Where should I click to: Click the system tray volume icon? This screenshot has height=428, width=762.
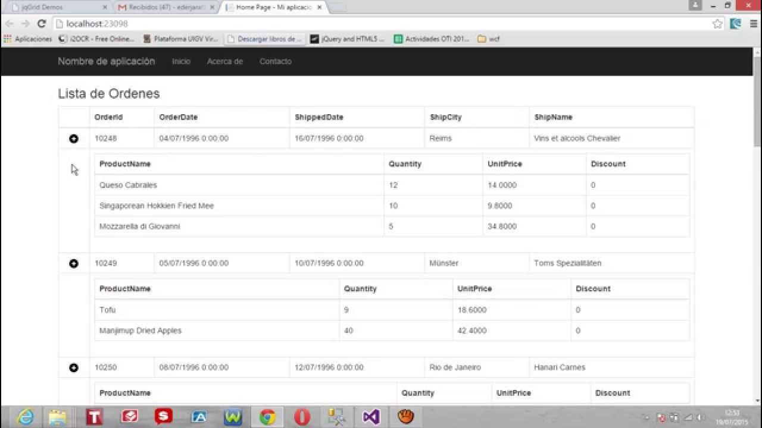[x=700, y=417]
